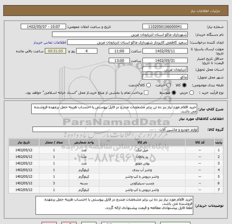Click the general description text box شرح کلی نیاز
The image size is (232, 224).
point(114,109)
